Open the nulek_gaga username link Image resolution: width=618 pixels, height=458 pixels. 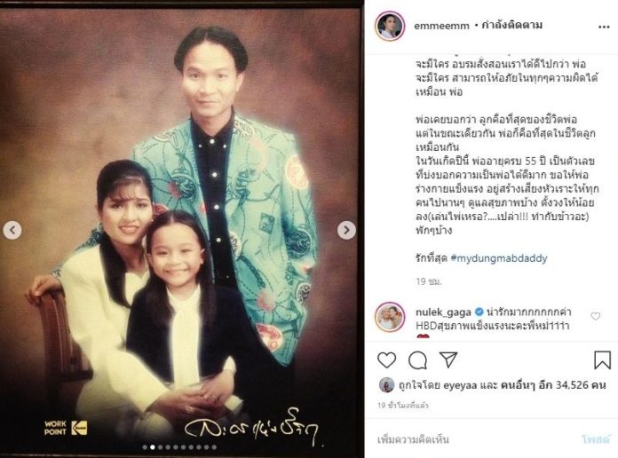point(443,312)
